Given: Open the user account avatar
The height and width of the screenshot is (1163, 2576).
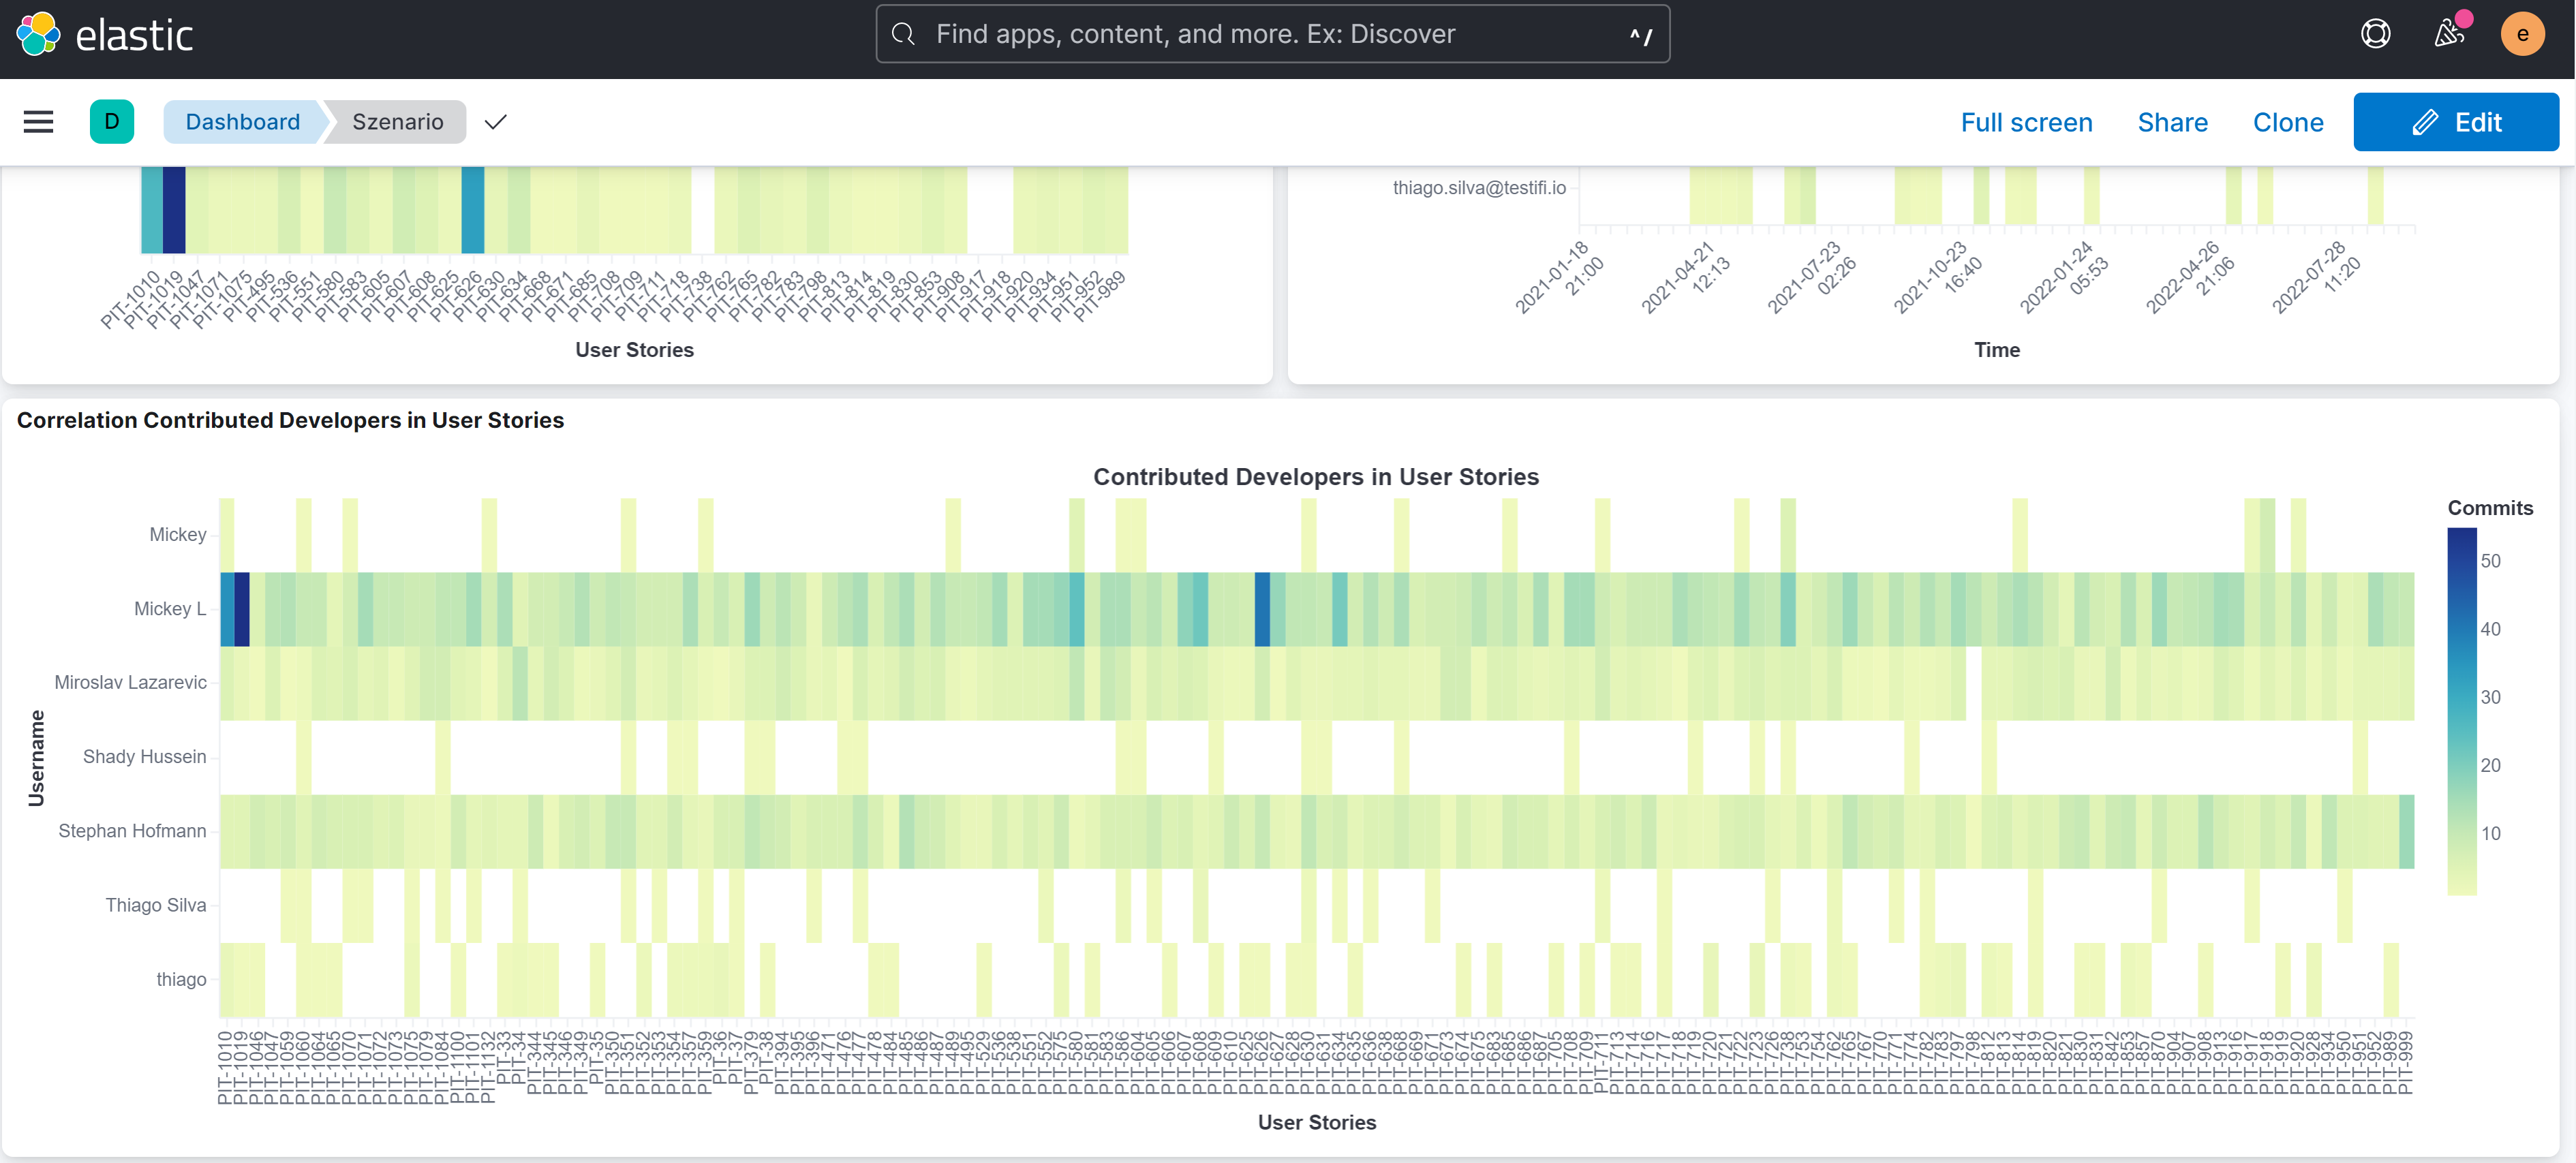Looking at the screenshot, I should click(x=2522, y=34).
